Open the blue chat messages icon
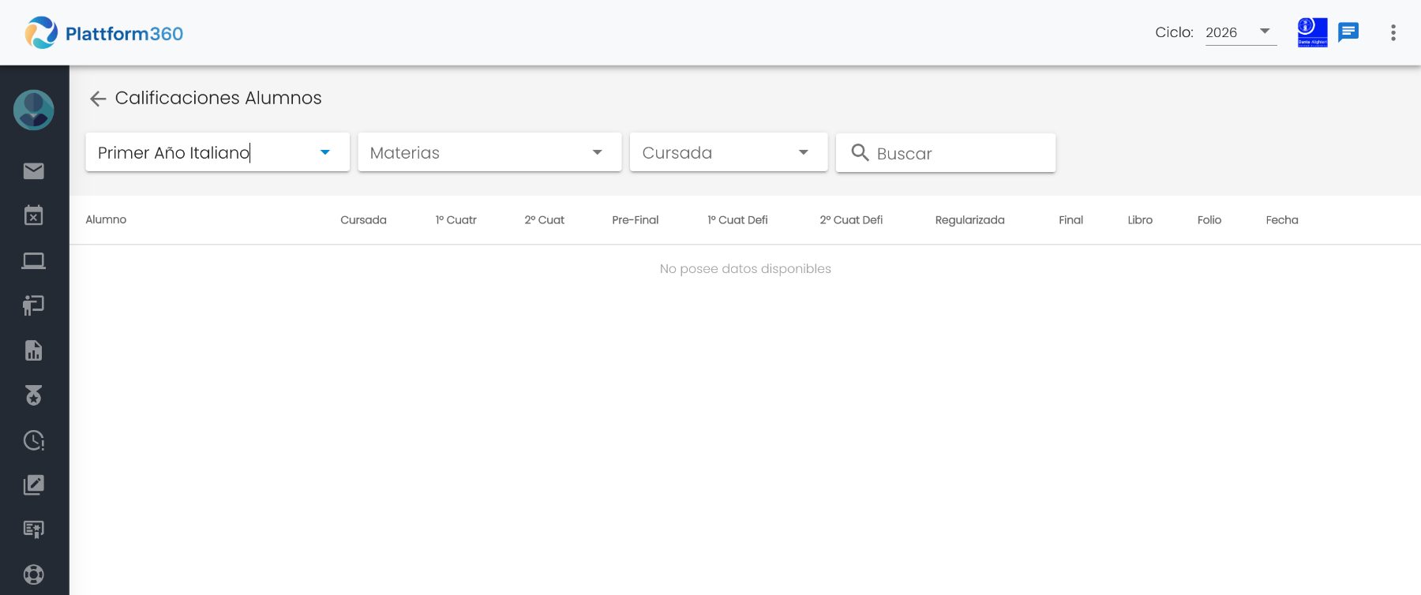1421x595 pixels. pyautogui.click(x=1348, y=32)
